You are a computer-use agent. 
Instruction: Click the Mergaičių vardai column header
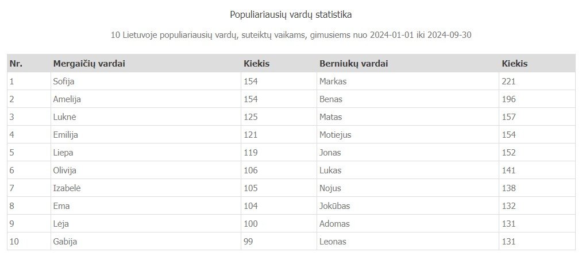coord(146,64)
